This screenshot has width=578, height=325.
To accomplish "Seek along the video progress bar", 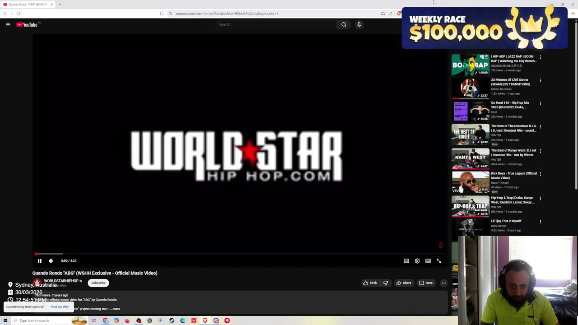I will (239, 254).
